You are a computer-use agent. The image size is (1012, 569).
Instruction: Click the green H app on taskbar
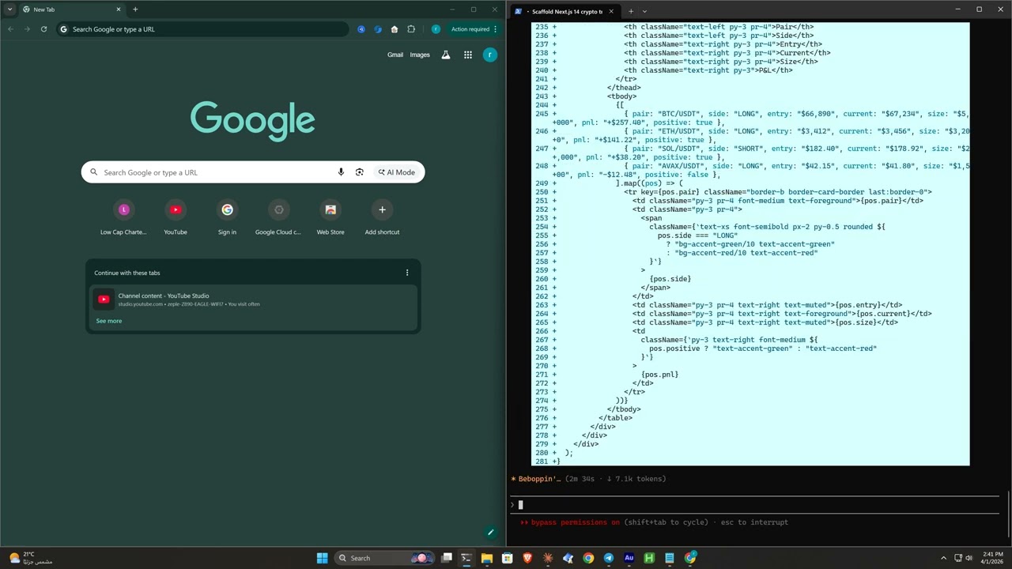(649, 558)
